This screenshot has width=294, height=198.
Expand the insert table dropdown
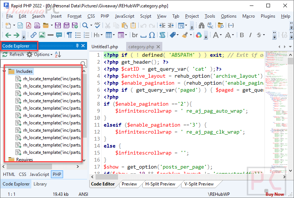[x=114, y=35]
